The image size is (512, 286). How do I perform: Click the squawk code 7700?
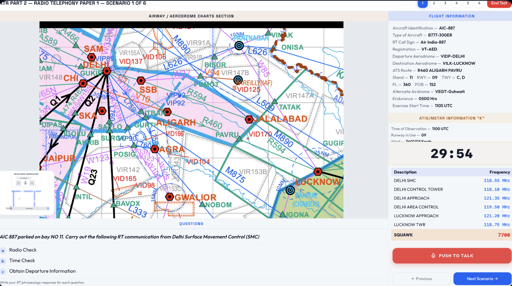click(x=504, y=235)
